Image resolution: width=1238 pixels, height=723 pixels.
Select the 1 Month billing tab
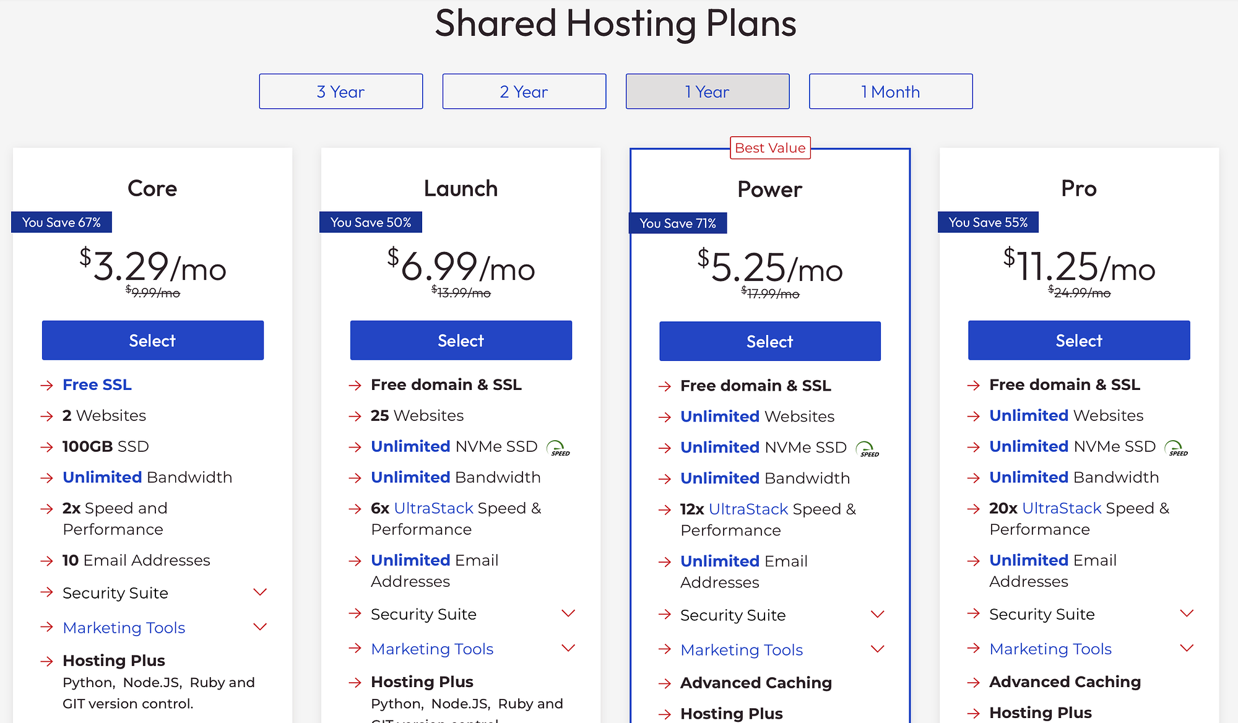(889, 90)
